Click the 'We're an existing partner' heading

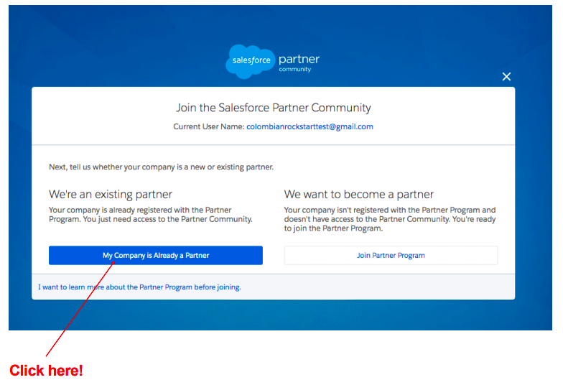[x=111, y=194]
